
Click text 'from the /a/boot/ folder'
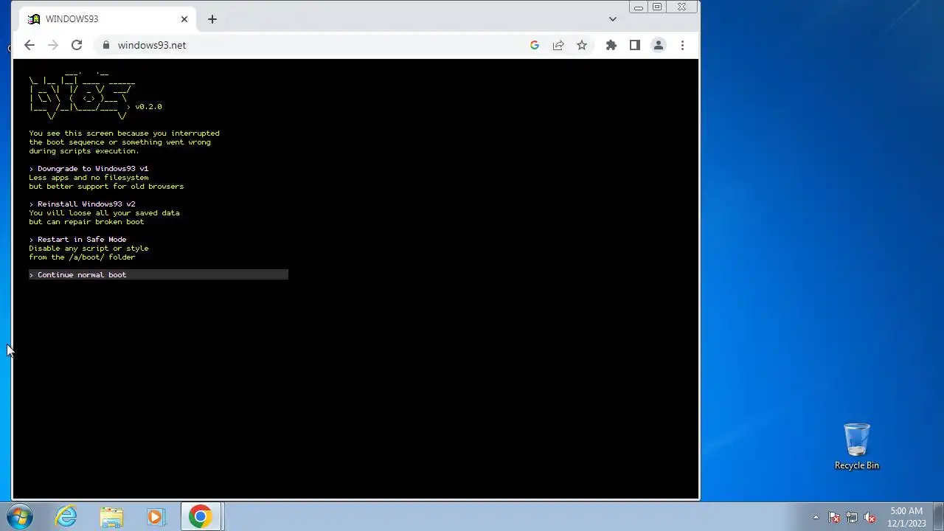[82, 257]
